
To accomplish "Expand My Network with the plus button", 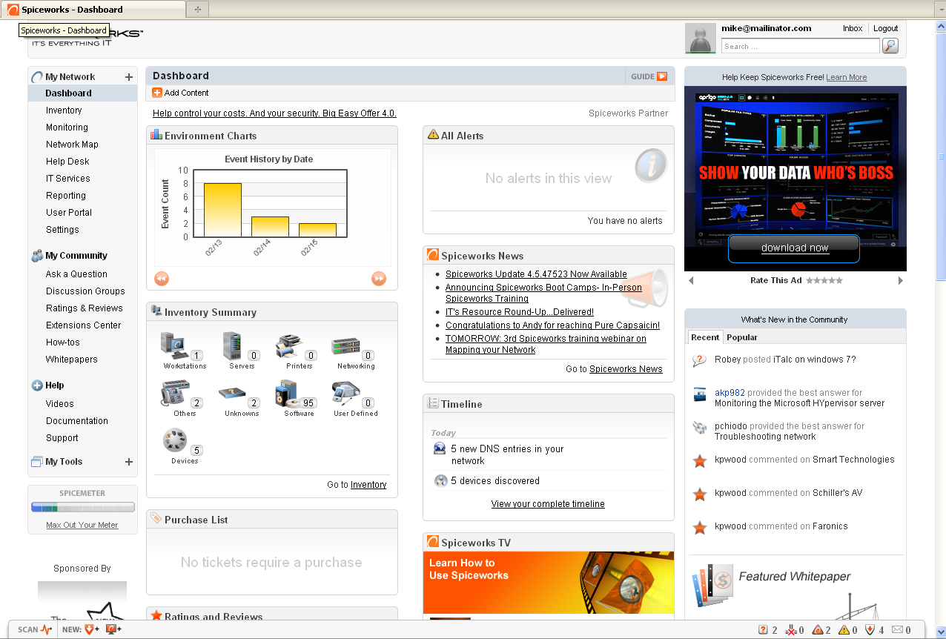I will coord(129,77).
